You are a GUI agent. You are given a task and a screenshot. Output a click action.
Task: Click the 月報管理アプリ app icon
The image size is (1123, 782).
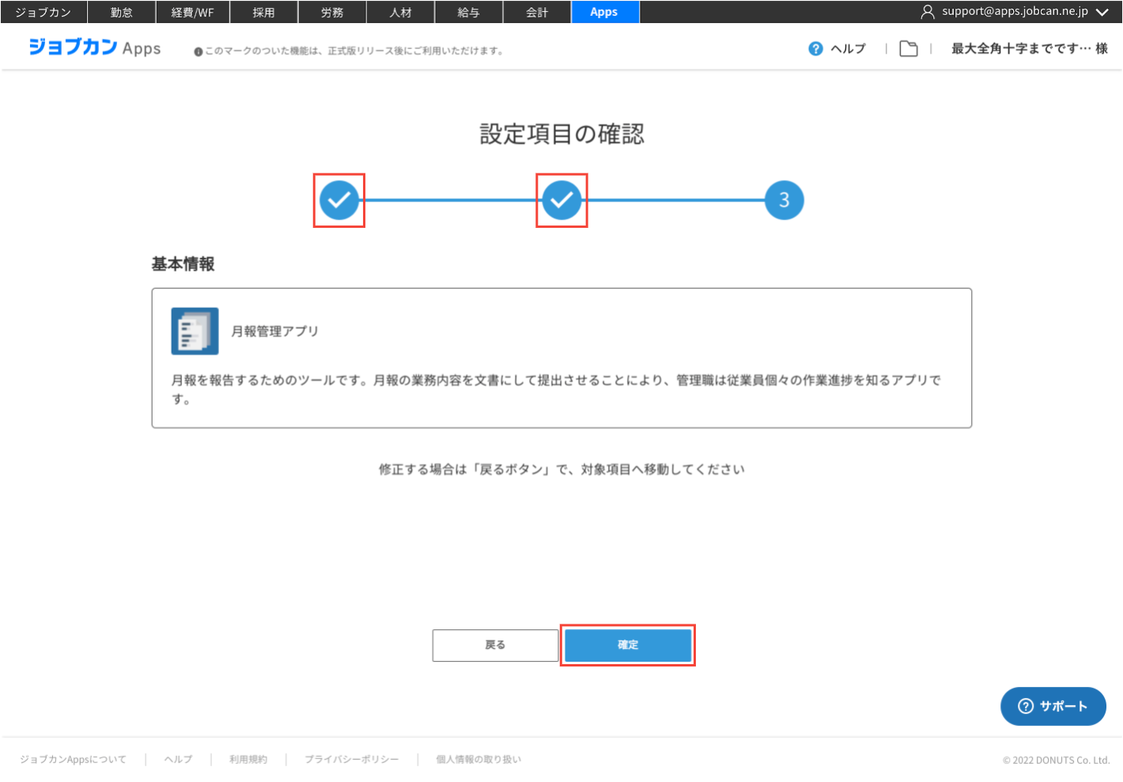[x=195, y=331]
